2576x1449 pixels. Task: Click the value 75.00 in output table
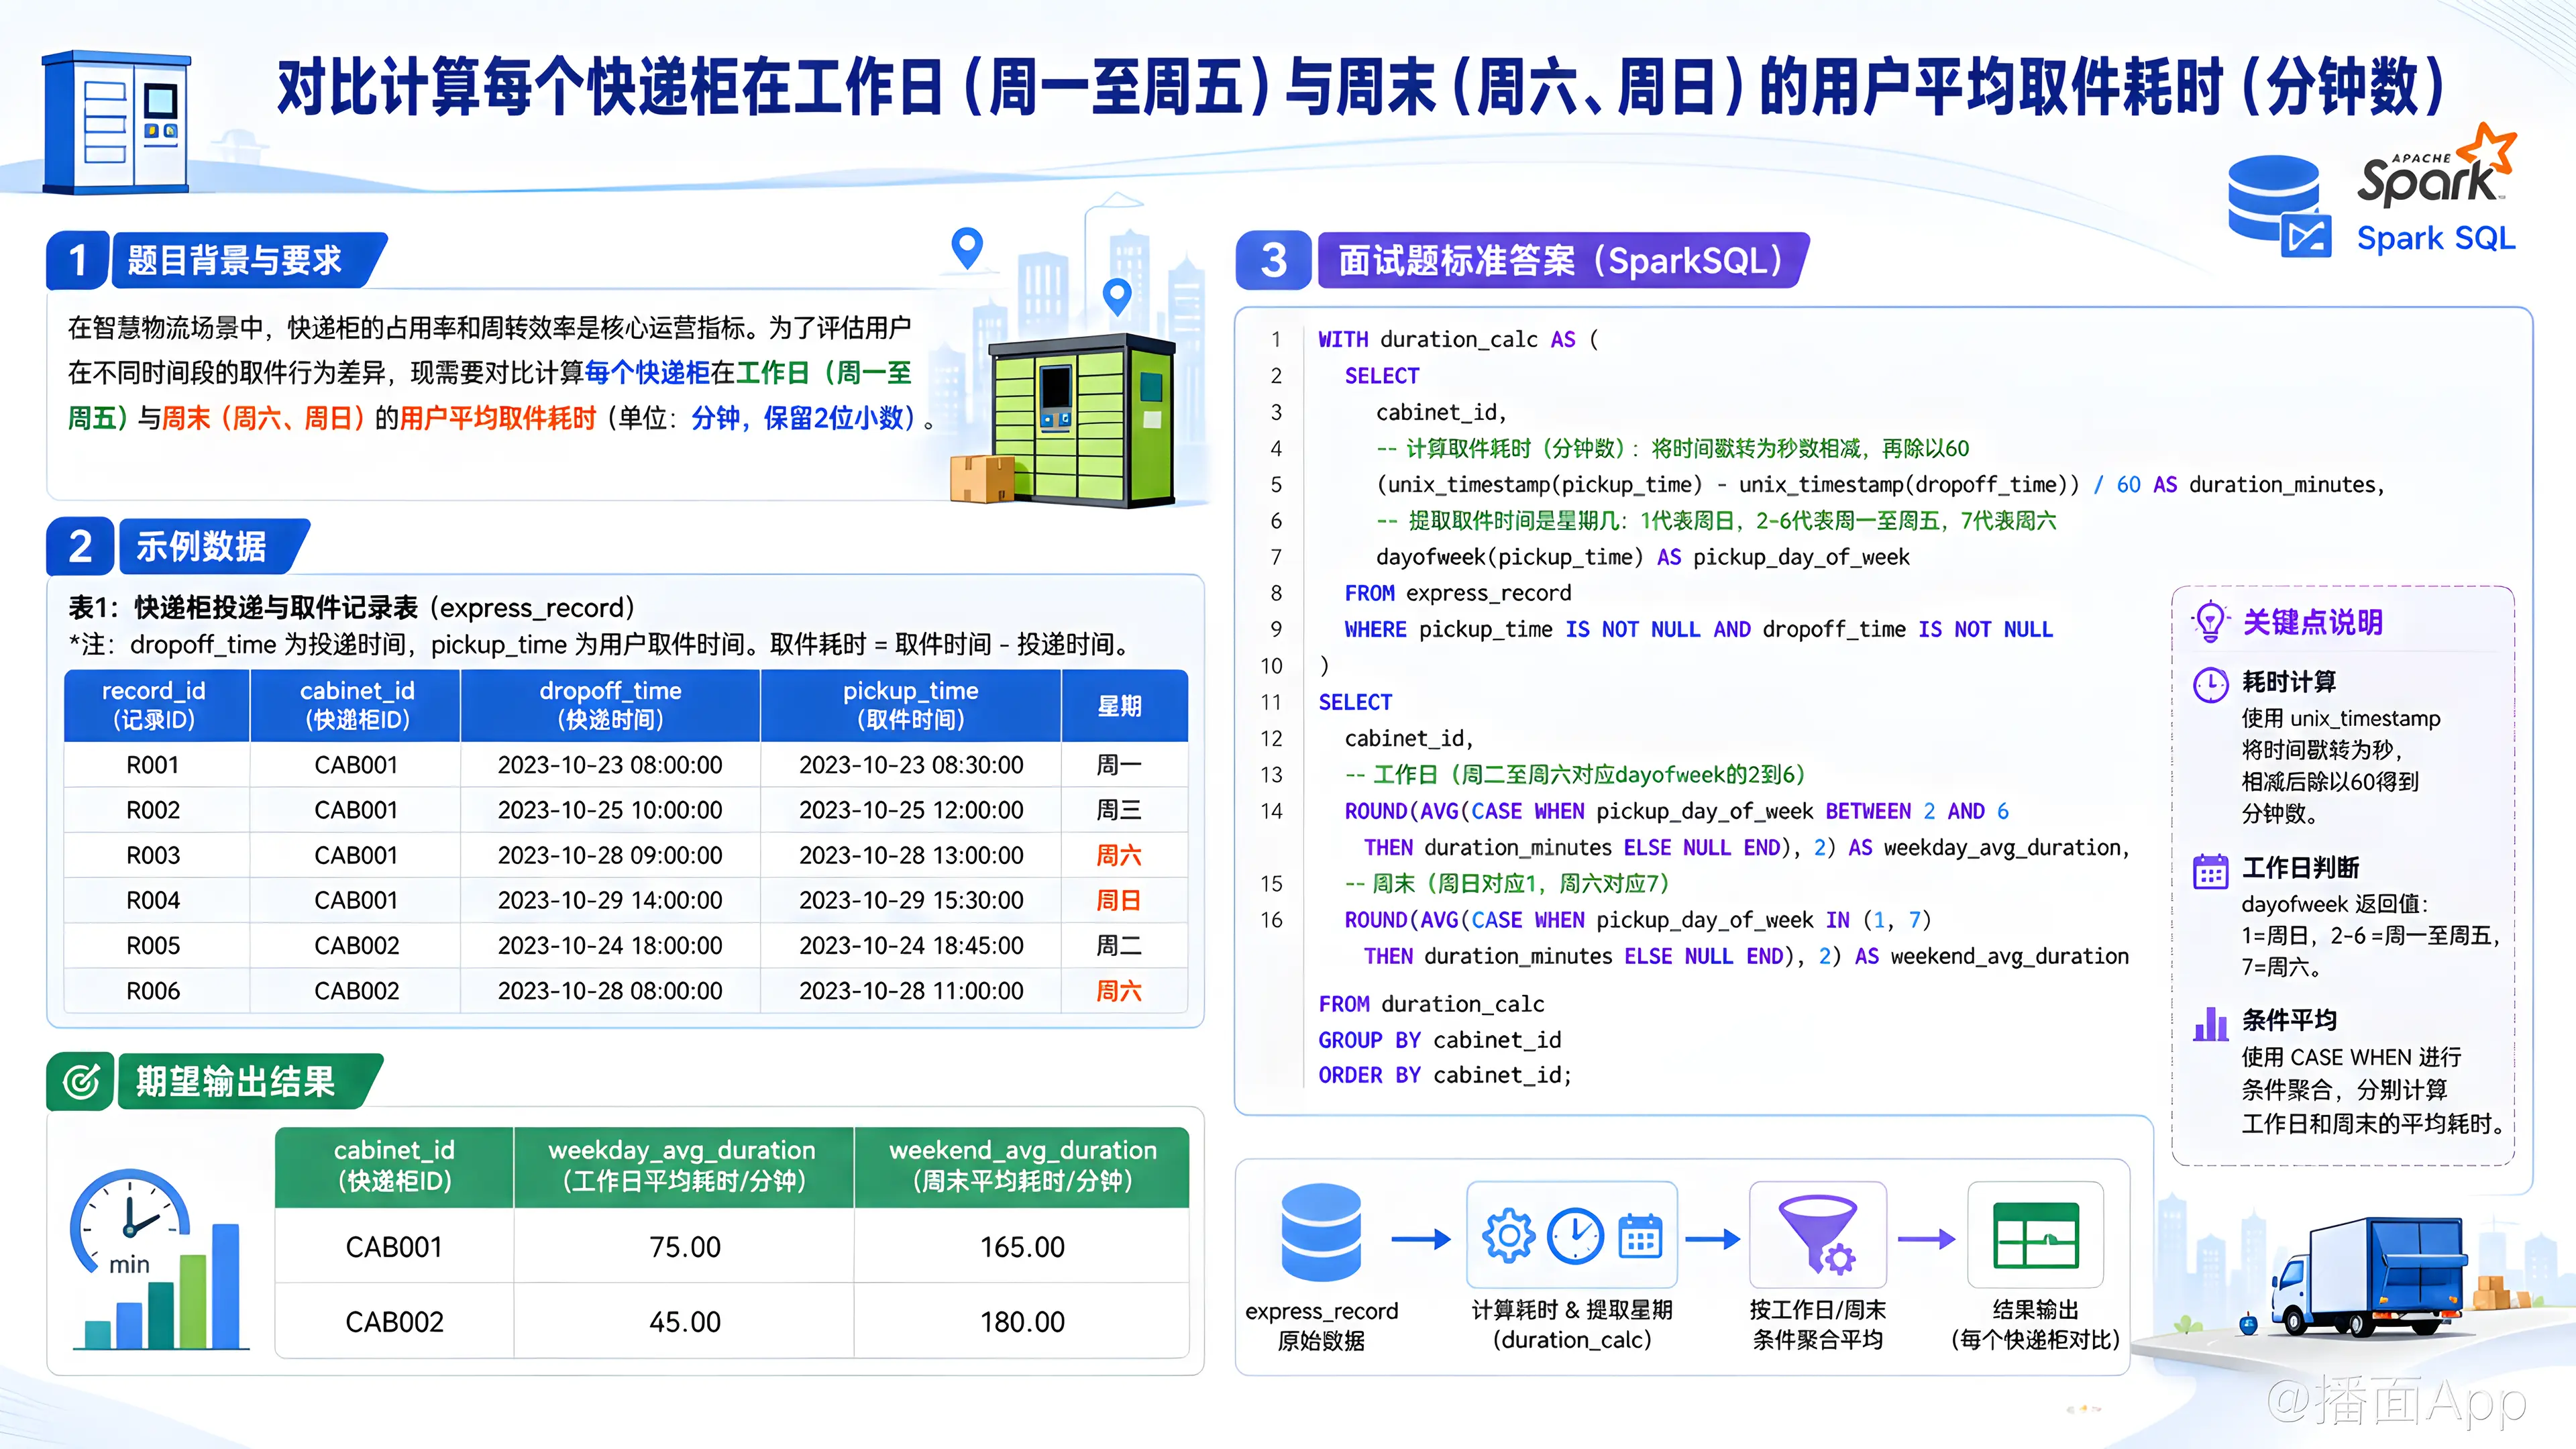coord(684,1246)
